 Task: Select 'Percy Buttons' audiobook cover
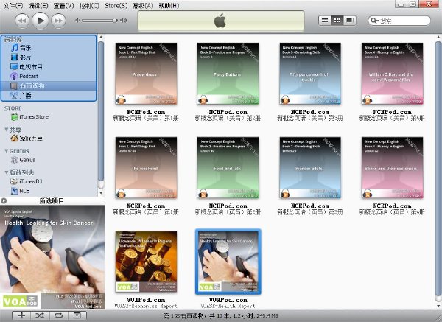228,74
